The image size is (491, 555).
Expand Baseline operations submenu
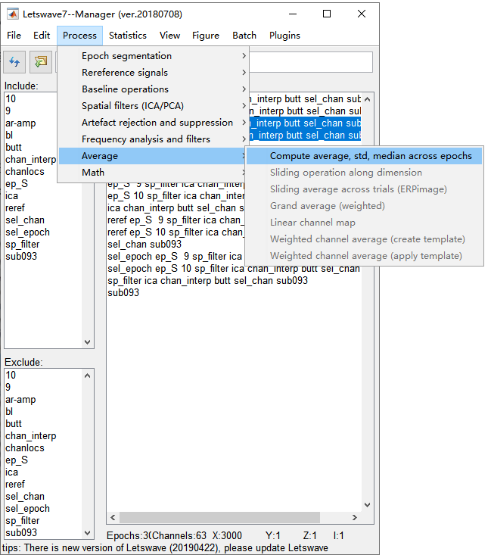(153, 89)
